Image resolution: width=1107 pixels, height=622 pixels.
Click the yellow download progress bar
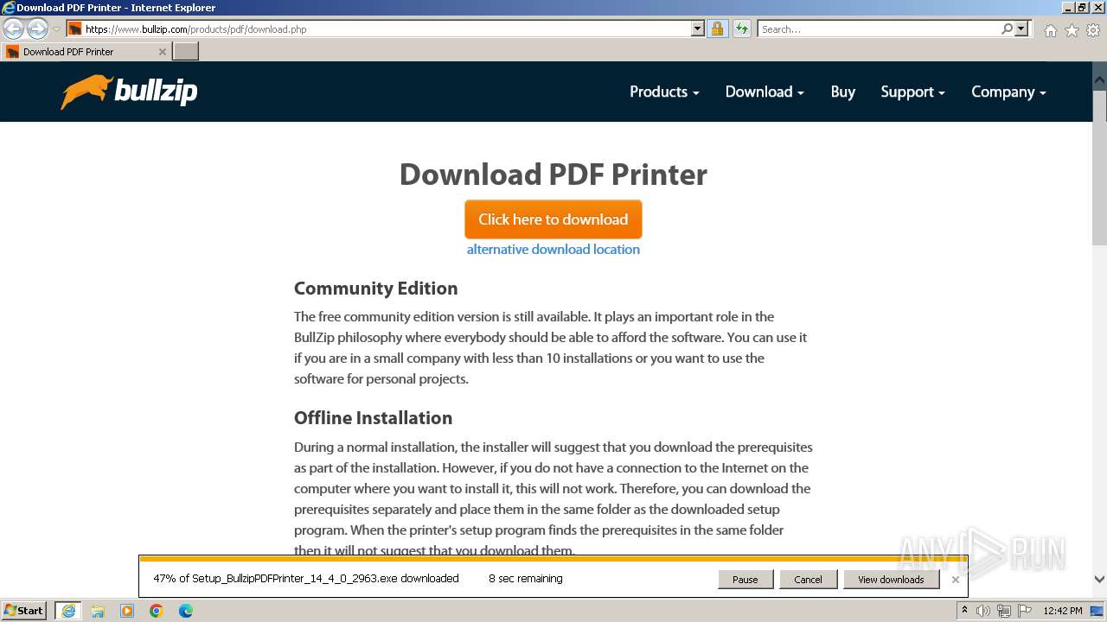pos(553,559)
